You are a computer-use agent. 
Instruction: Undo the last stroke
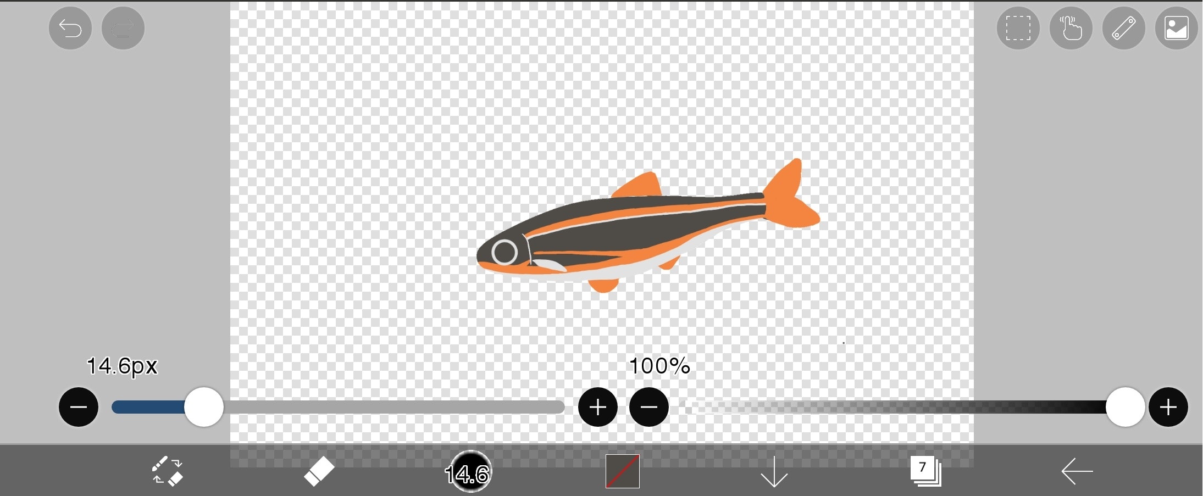click(x=70, y=28)
